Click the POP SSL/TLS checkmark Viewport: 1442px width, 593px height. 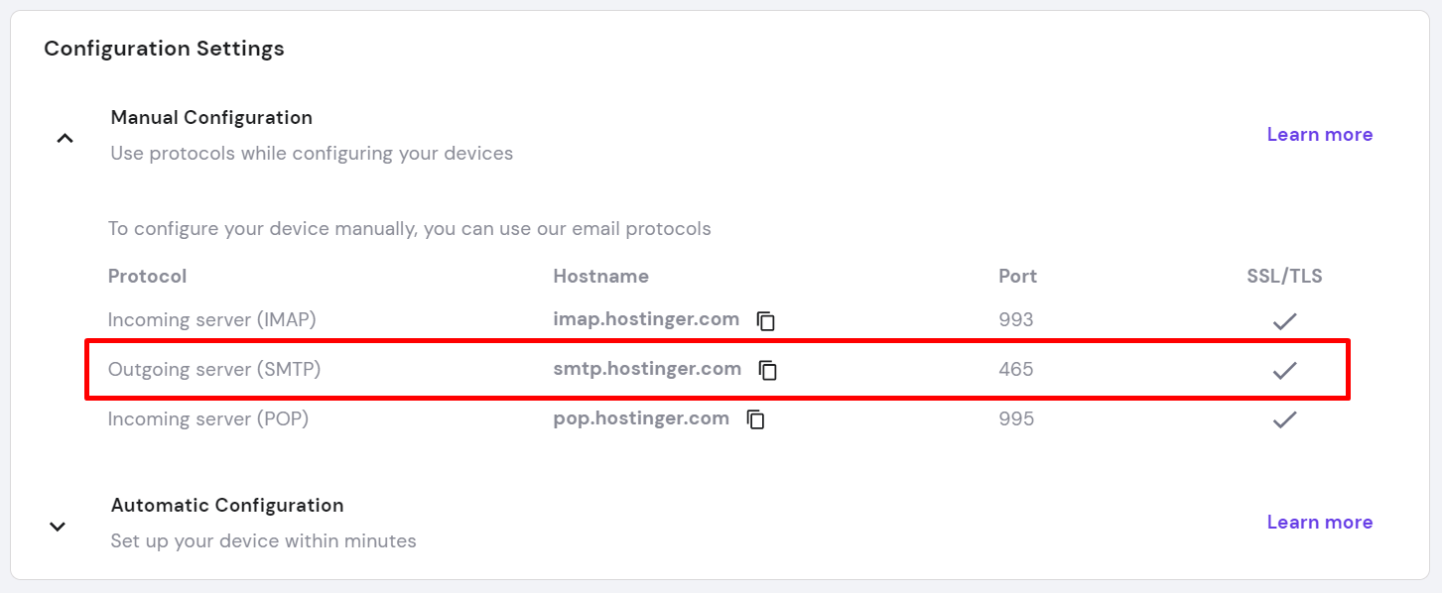coord(1285,419)
